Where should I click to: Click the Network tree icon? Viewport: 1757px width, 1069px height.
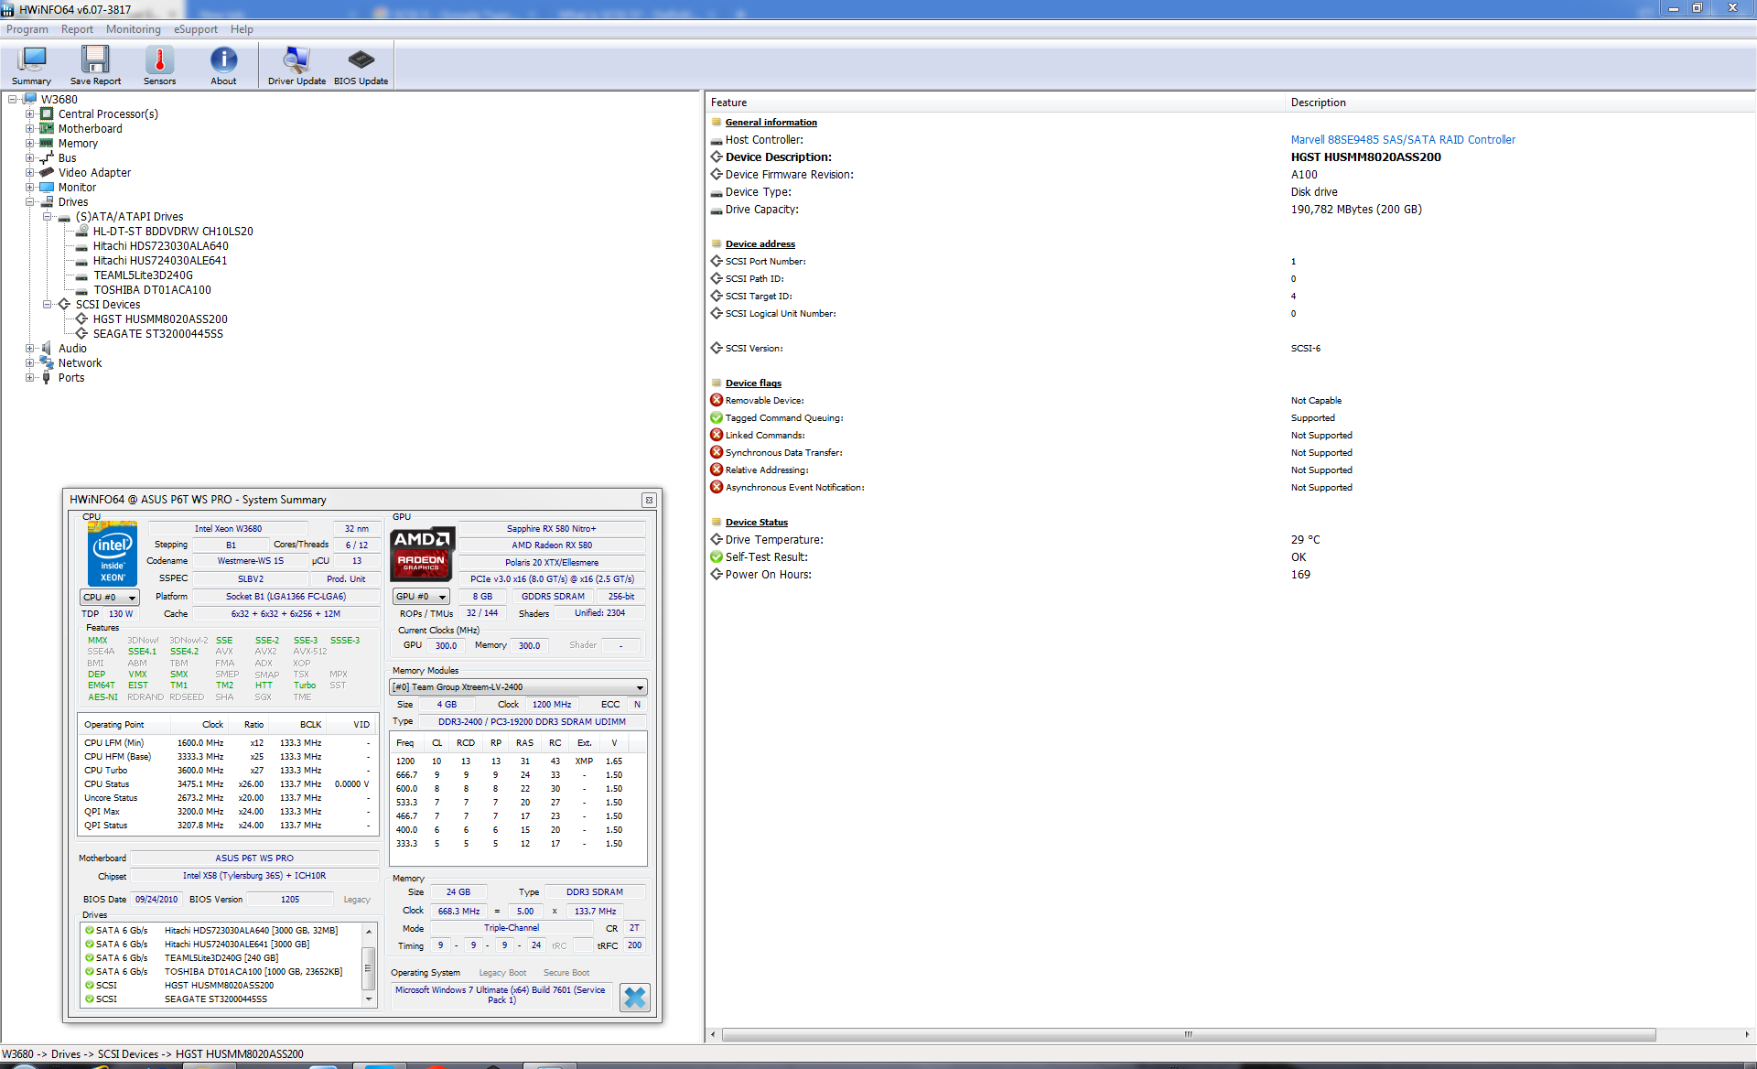point(47,363)
